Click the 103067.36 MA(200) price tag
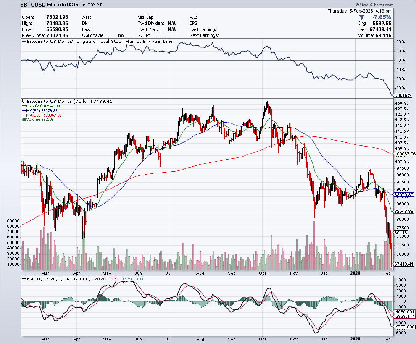 pos(403,154)
